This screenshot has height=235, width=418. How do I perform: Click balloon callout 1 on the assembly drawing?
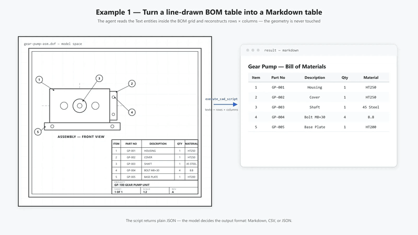[39, 80]
